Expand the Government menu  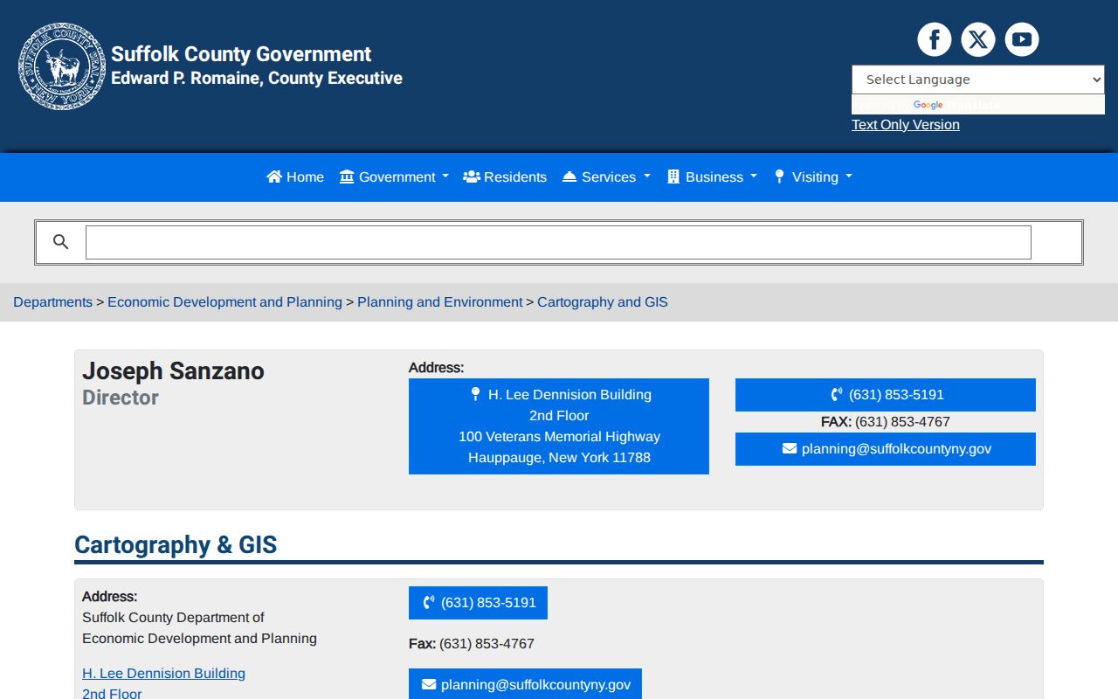[x=394, y=176]
